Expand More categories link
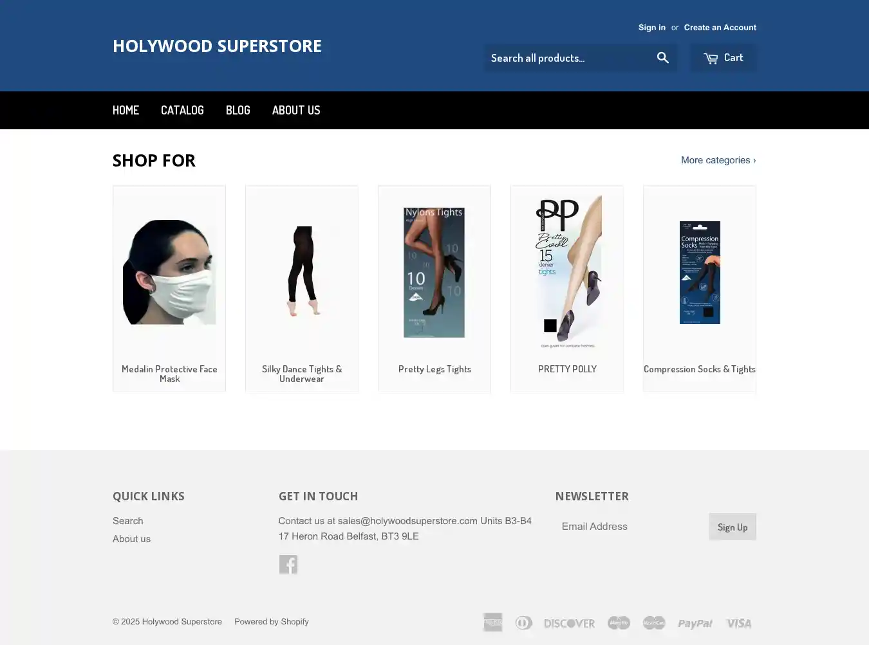The width and height of the screenshot is (869, 645). tap(718, 160)
